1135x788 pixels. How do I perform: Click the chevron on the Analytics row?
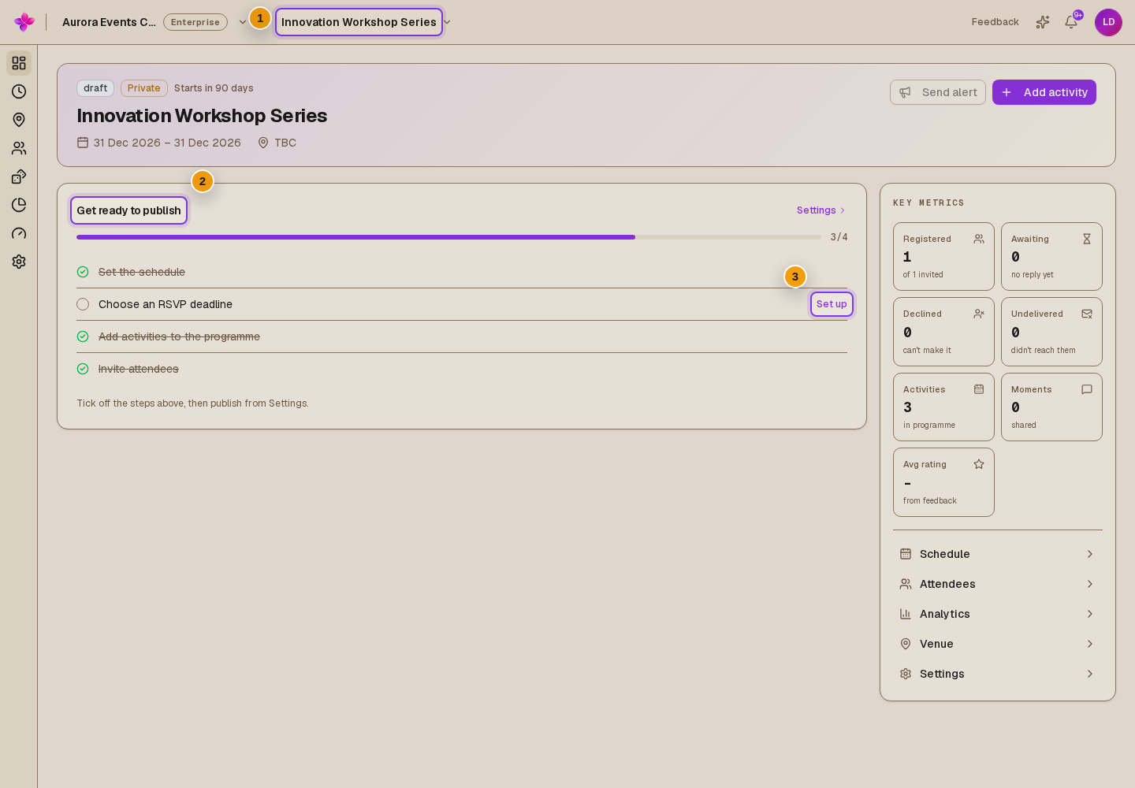coord(1090,614)
